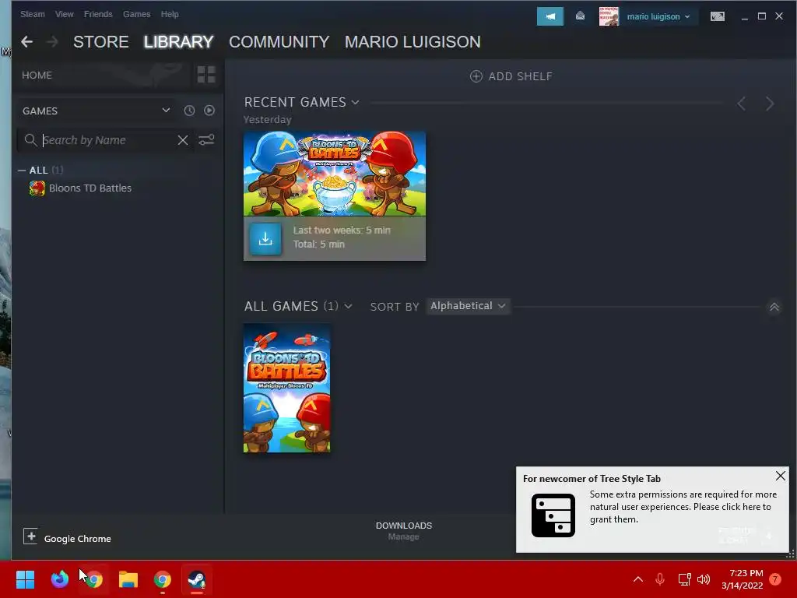Click the back navigation arrow

[27, 42]
